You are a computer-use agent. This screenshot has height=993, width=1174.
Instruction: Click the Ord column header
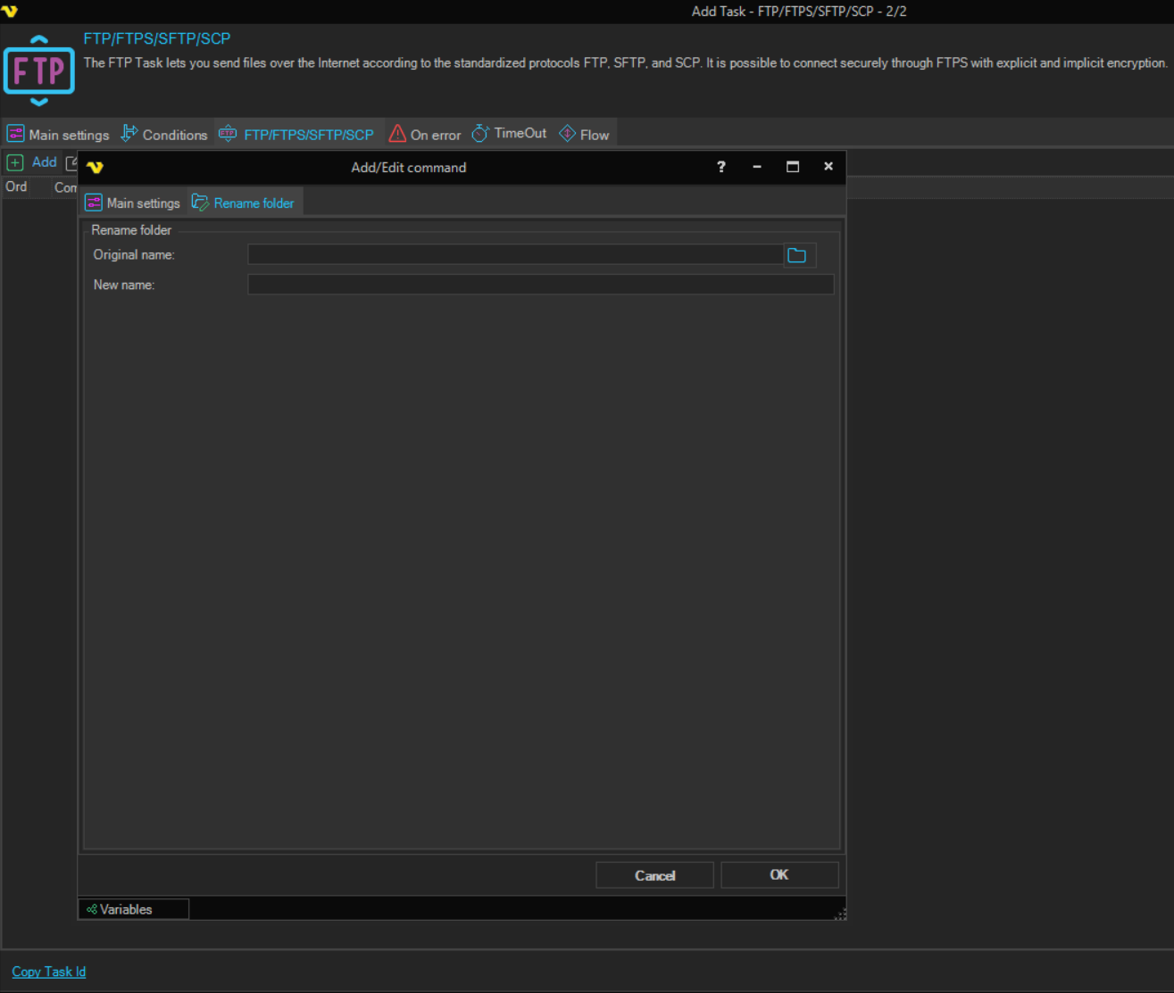tap(16, 186)
